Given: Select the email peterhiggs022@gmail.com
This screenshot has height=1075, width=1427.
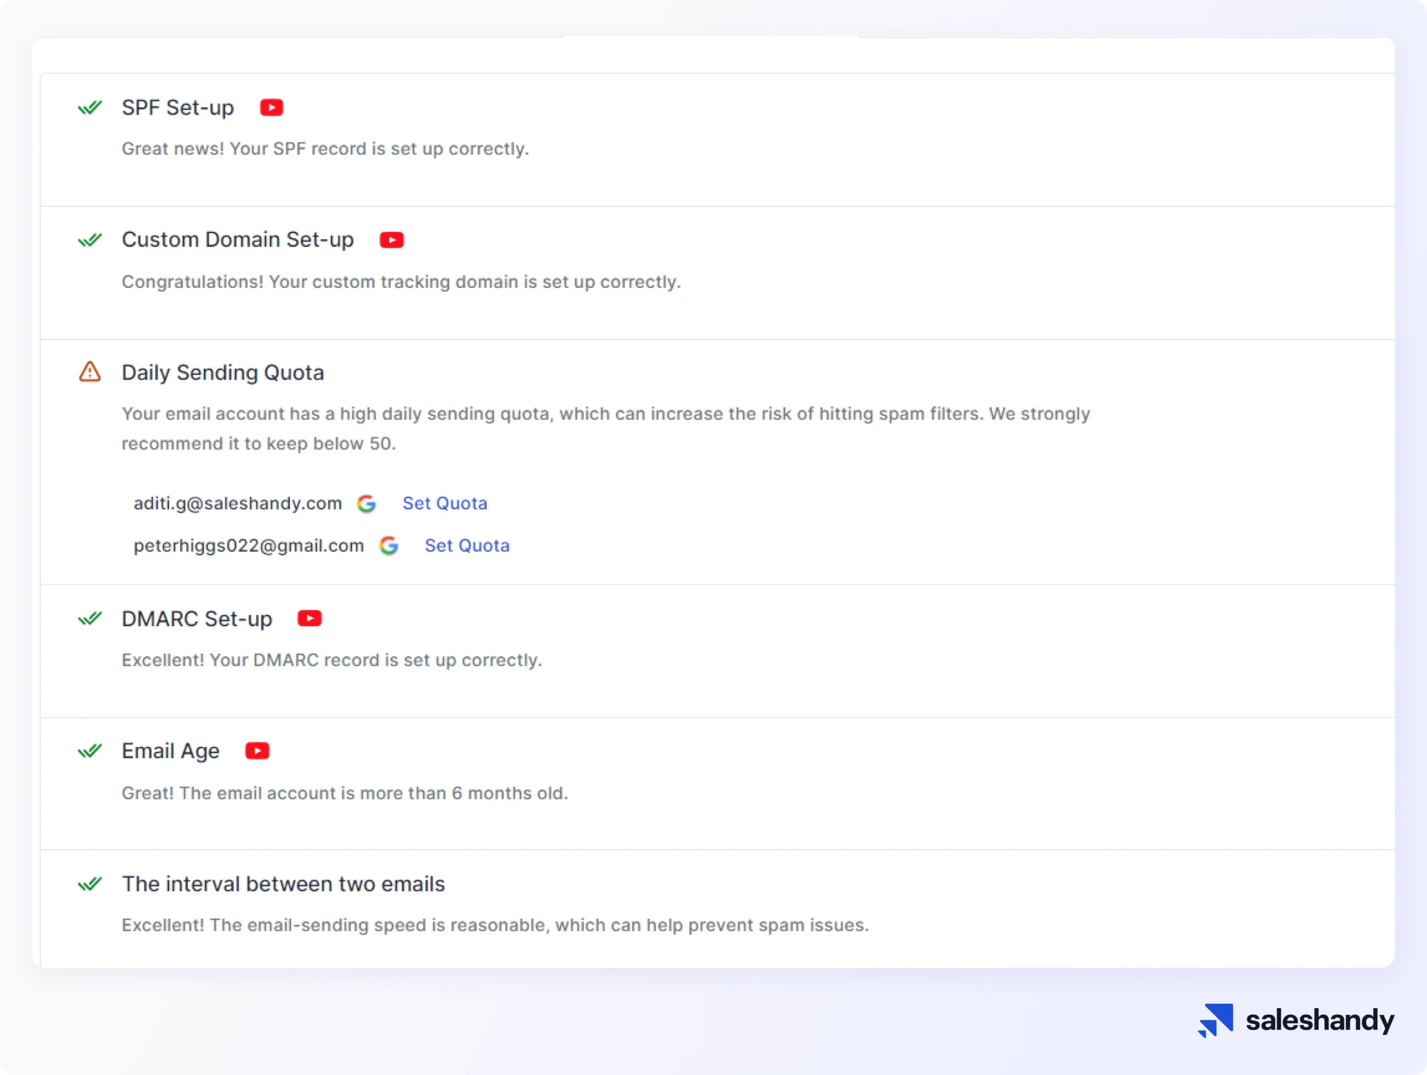Looking at the screenshot, I should pyautogui.click(x=249, y=546).
